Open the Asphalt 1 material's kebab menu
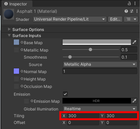Screen dimensions: 140x129 (x=137, y=11)
